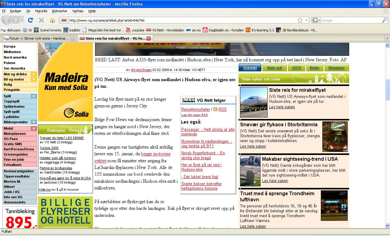Click the orange RSS feed icon
This screenshot has height=244, width=390.
coord(215,109)
